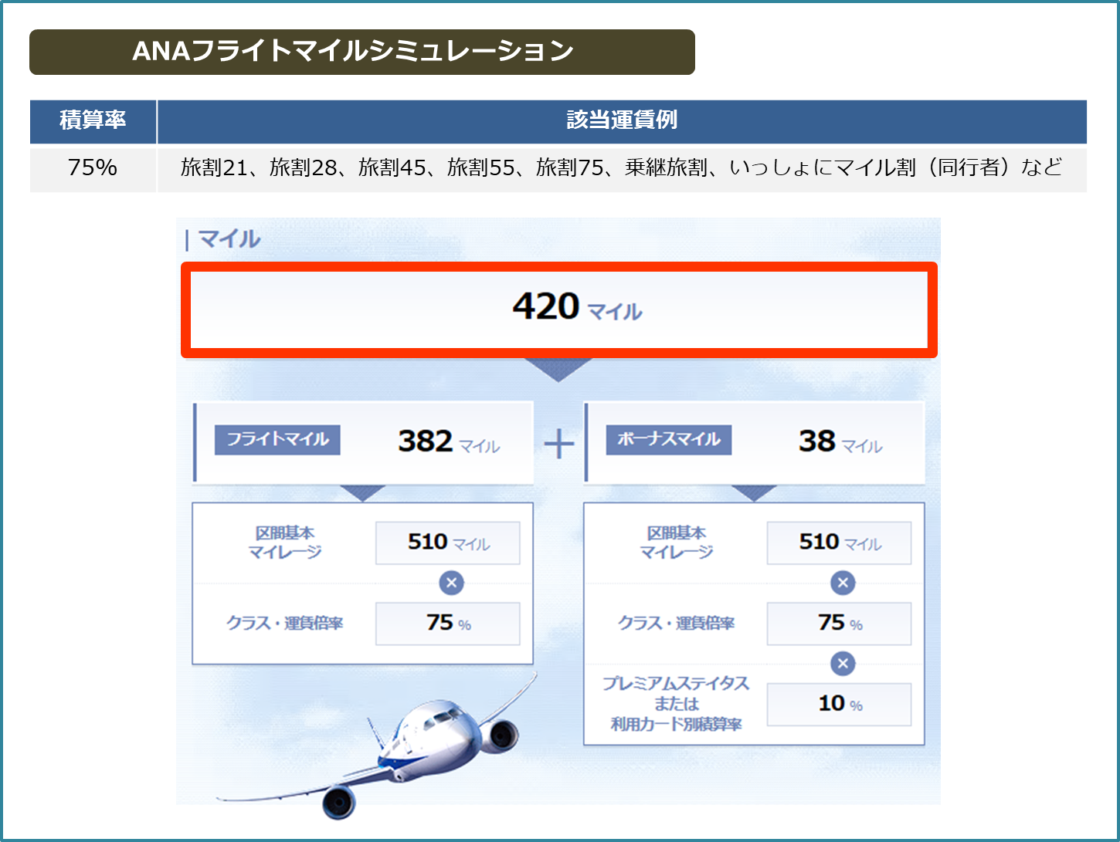Viewport: 1120px width, 842px height.
Task: Click the フライトマイル label badge
Action: (x=277, y=440)
